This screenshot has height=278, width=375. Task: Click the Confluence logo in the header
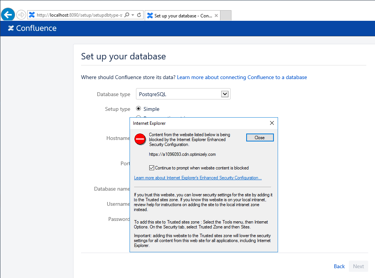point(32,28)
